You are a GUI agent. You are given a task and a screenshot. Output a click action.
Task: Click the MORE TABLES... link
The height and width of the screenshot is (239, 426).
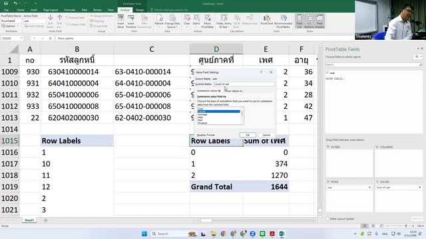click(335, 78)
